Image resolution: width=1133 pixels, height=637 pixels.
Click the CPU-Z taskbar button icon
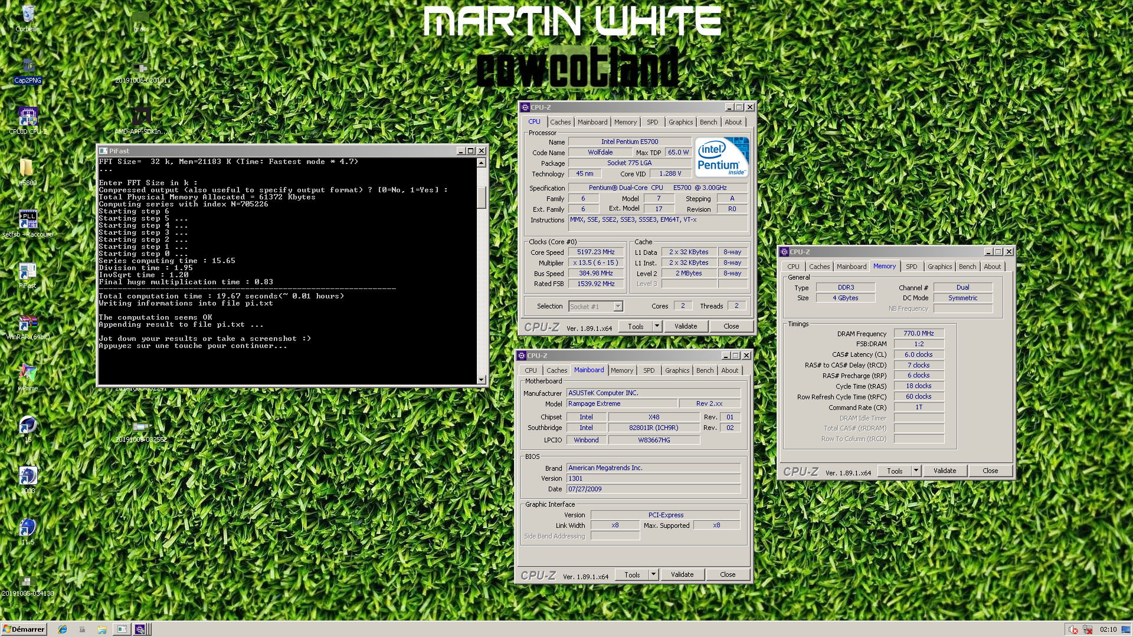pos(140,629)
